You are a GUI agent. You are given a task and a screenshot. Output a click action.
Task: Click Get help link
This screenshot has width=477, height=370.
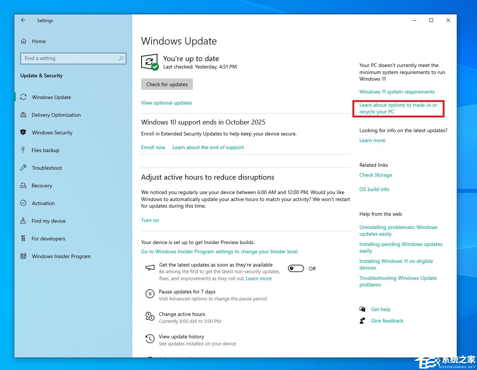tap(381, 309)
